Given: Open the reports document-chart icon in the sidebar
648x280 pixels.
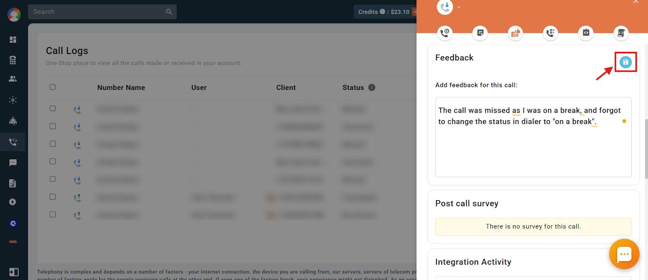Looking at the screenshot, I should (13, 183).
